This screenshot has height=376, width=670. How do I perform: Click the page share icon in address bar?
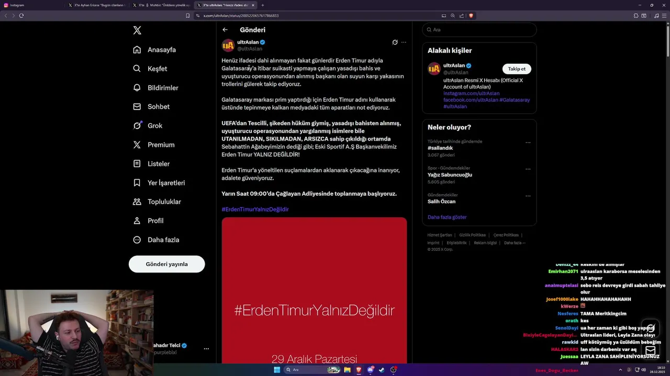click(x=462, y=16)
